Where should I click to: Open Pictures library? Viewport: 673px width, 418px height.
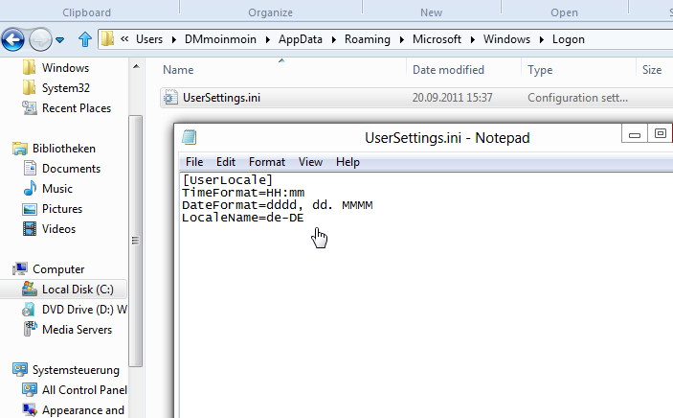(62, 209)
